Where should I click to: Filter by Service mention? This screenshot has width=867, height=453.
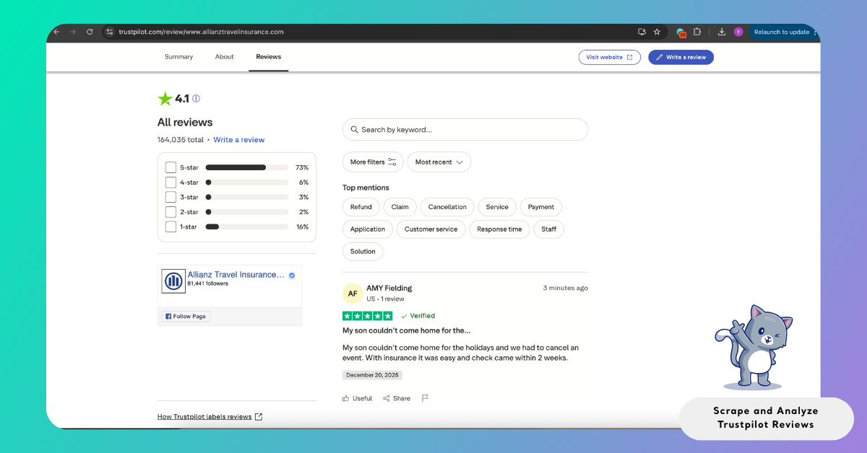497,207
